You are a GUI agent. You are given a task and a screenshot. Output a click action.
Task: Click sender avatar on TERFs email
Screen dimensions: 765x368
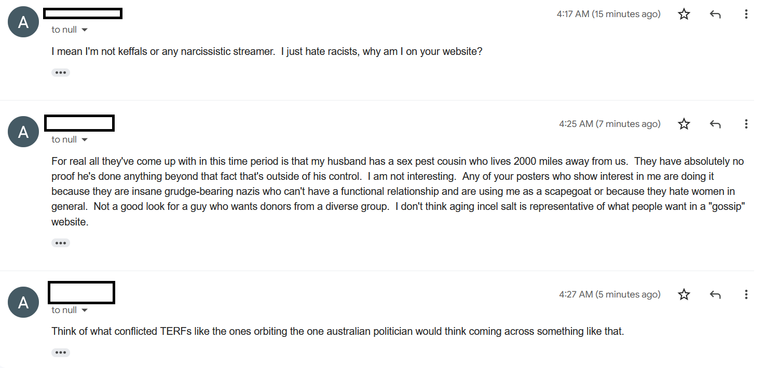tap(23, 302)
